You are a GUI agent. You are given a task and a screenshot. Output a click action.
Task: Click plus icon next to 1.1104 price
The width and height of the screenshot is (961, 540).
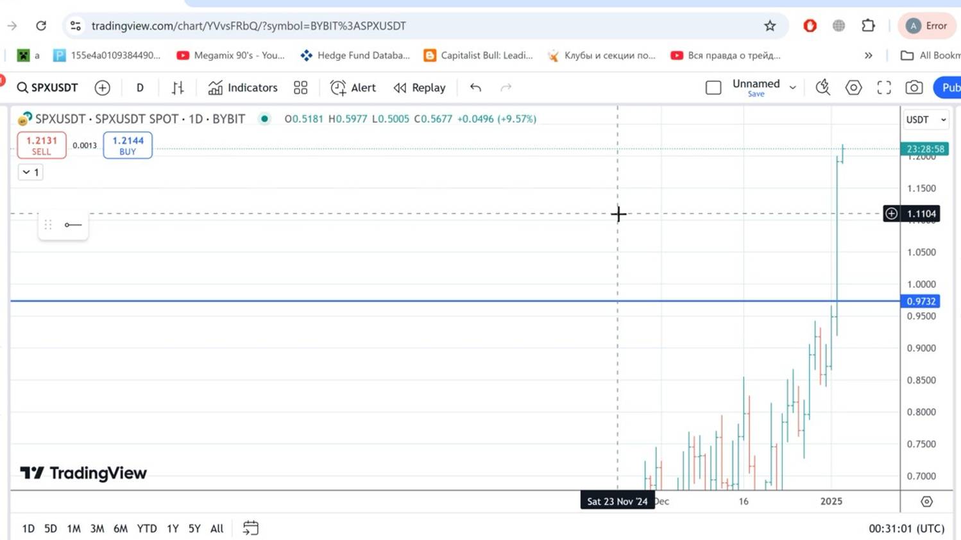coord(891,214)
